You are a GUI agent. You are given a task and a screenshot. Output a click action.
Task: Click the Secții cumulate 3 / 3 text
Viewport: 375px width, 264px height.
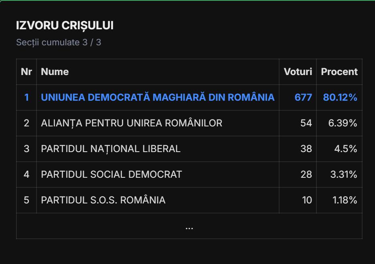coord(59,43)
